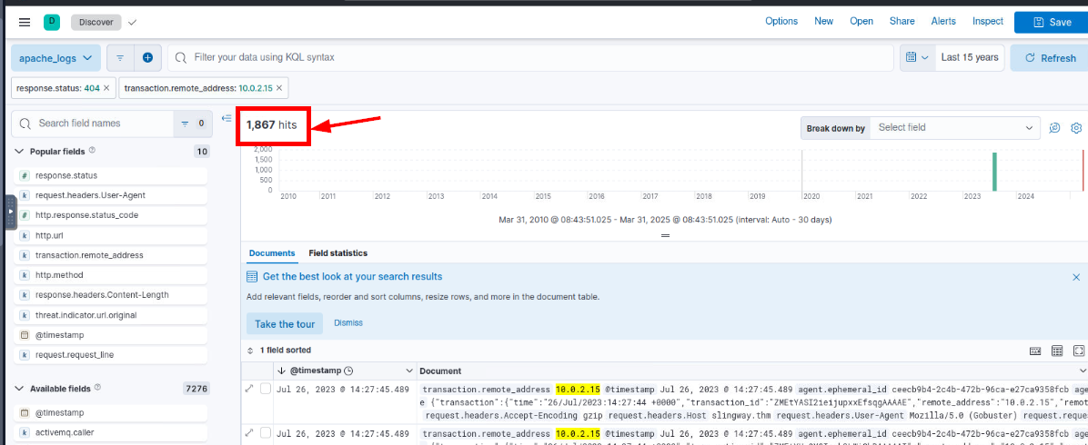Image resolution: width=1088 pixels, height=445 pixels.
Task: Remove the transaction.remote_address filter
Action: point(279,88)
